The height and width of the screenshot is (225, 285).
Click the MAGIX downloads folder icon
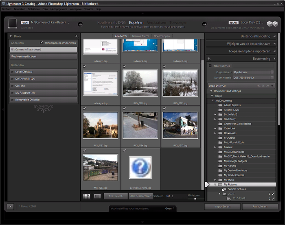click(x=220, y=152)
